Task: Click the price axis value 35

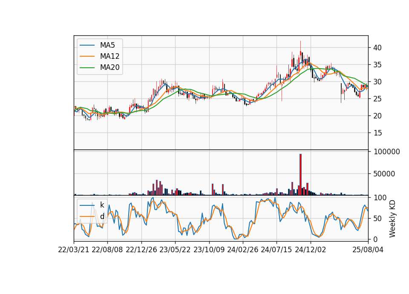Action: click(377, 65)
